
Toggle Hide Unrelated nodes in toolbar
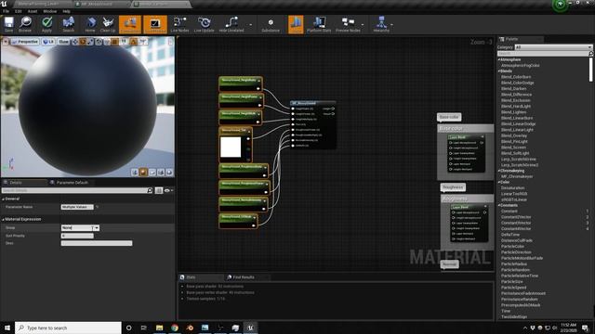coord(231,24)
